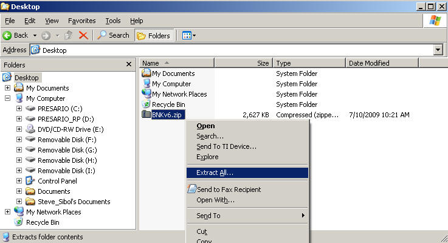Click Recycle Bin icon in file list
This screenshot has height=243, width=448.
click(x=146, y=104)
